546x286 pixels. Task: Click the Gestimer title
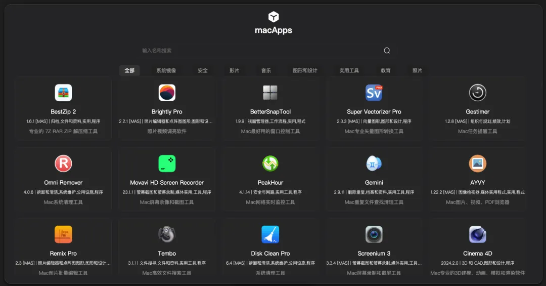coord(477,111)
